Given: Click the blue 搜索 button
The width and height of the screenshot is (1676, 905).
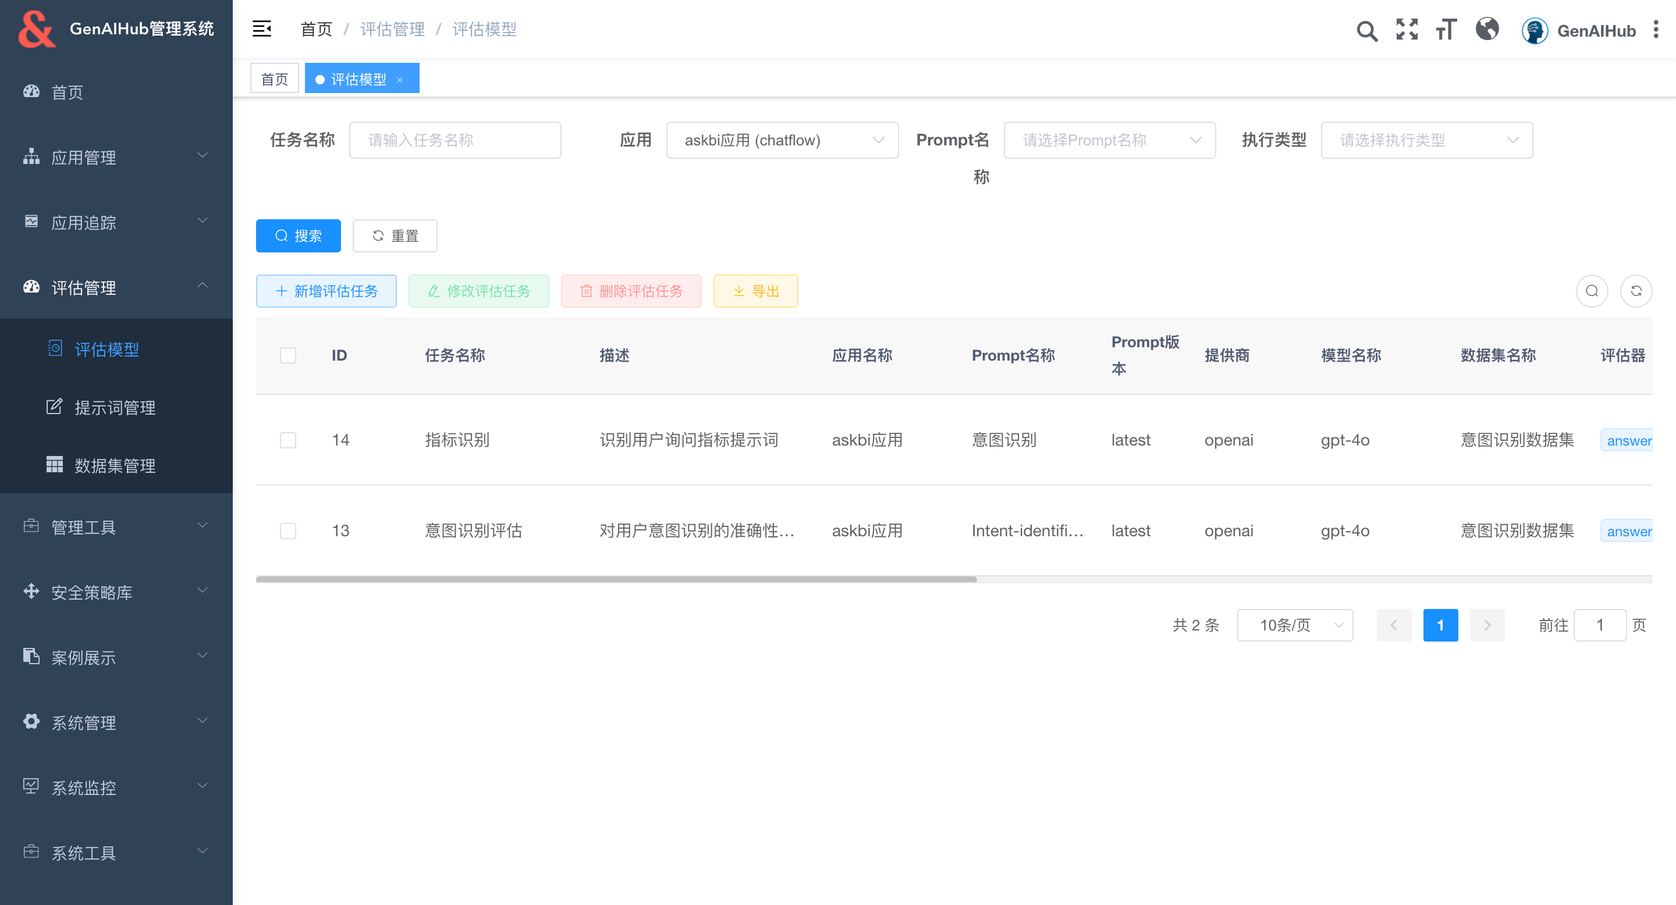Looking at the screenshot, I should 298,236.
